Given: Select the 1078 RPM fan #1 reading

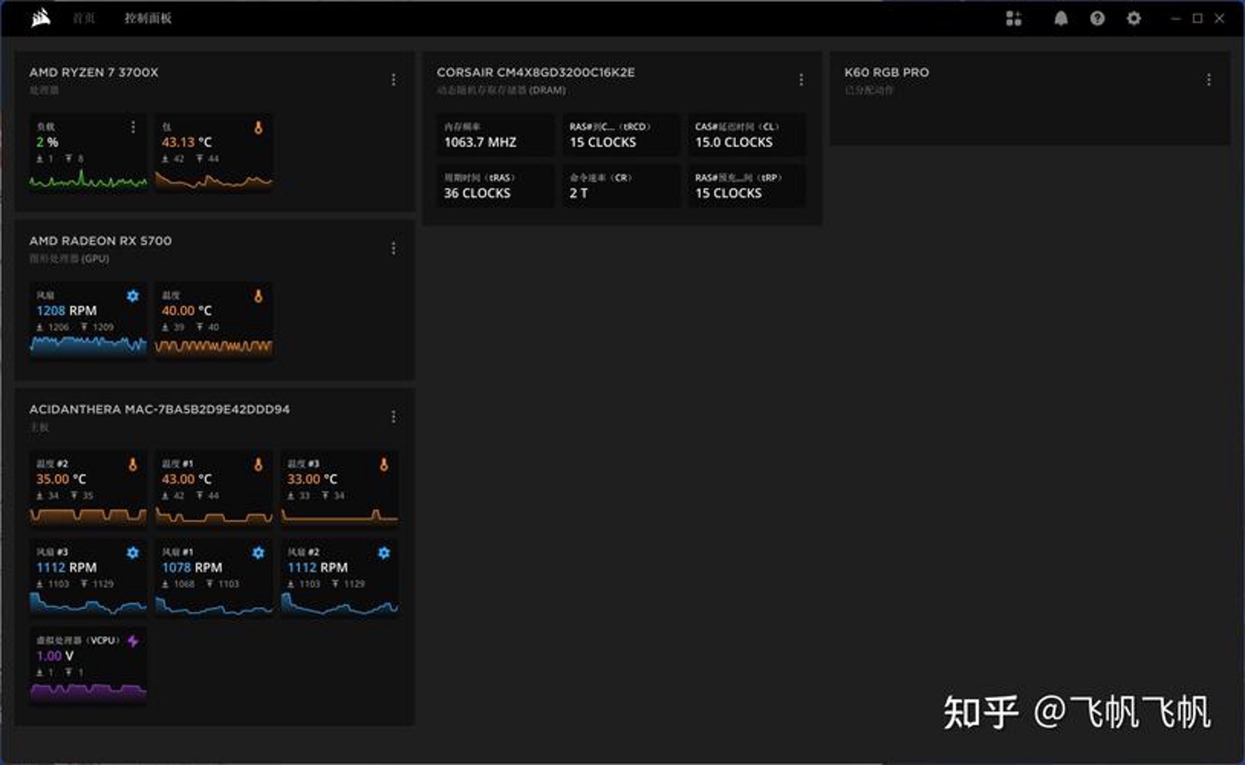Looking at the screenshot, I should [x=192, y=567].
